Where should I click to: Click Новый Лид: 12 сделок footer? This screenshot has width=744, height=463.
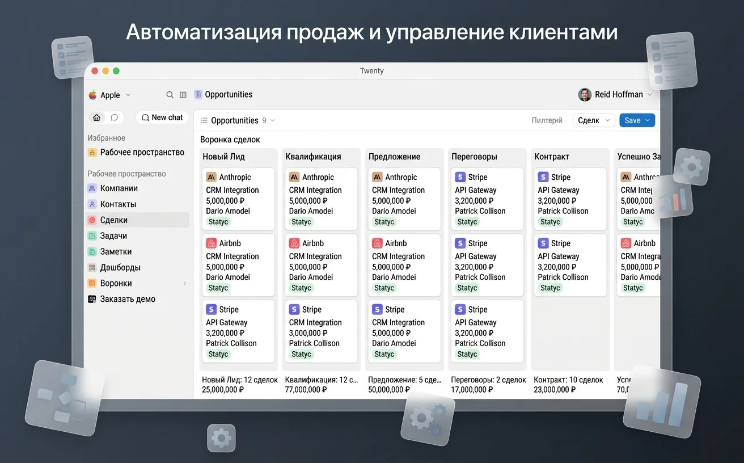pos(240,380)
